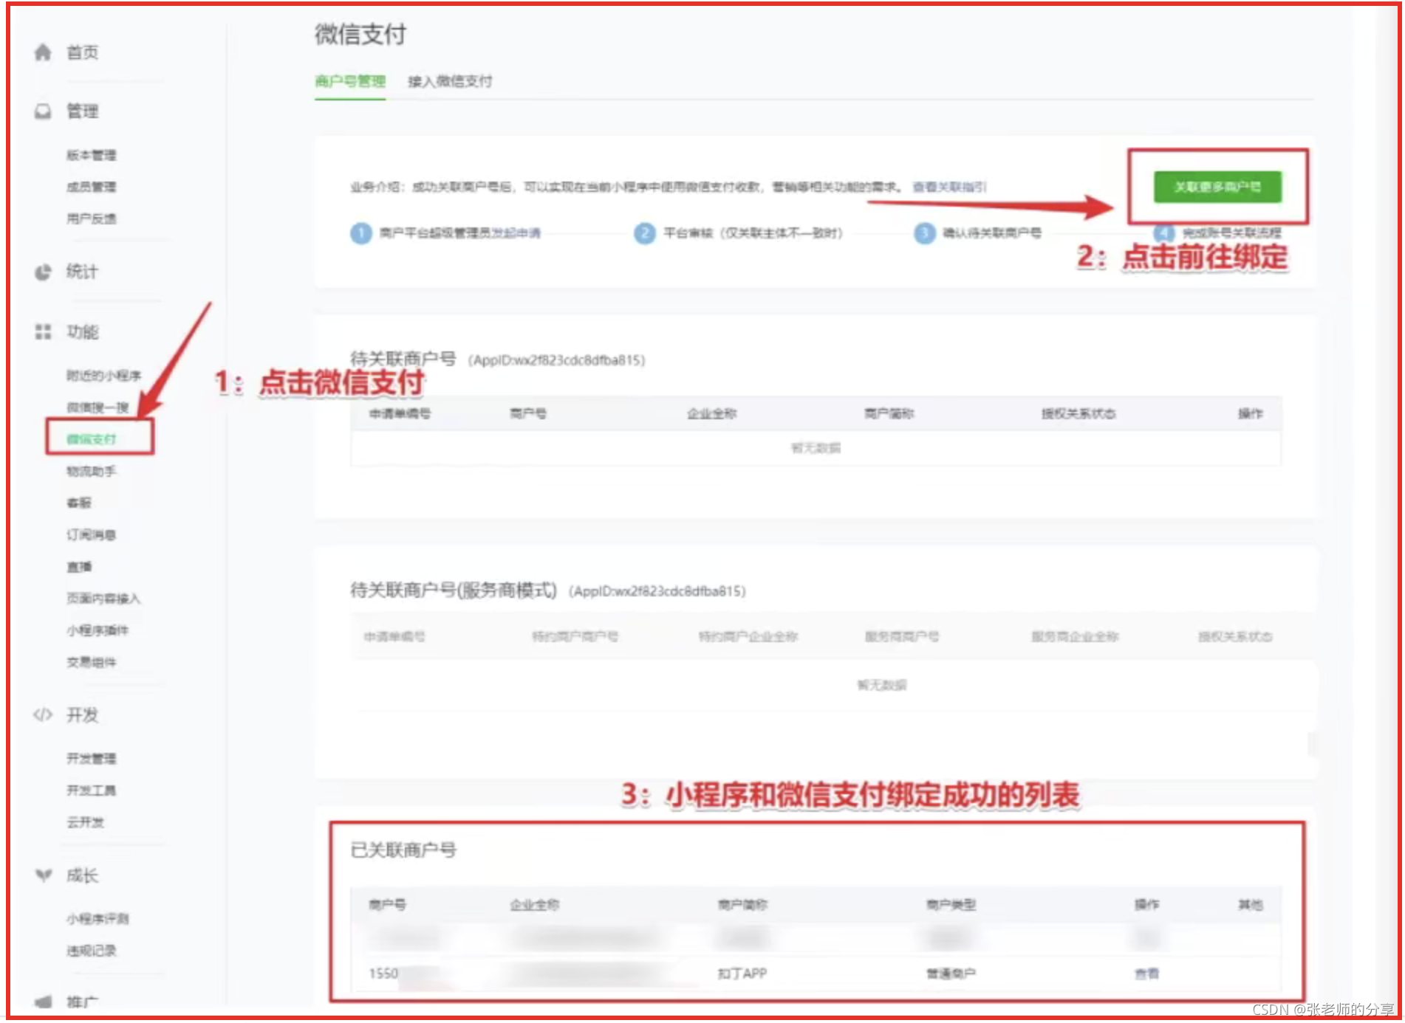Open 小程序插件 menu item

(x=98, y=630)
